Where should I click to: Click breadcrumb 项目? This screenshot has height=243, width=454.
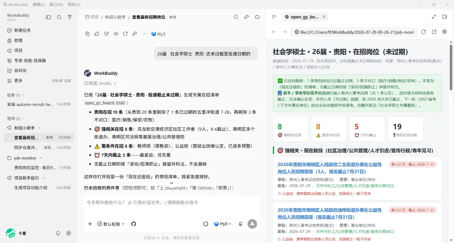pyautogui.click(x=92, y=17)
